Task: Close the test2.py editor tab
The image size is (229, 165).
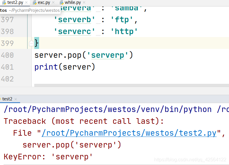Action: pyautogui.click(x=26, y=2)
